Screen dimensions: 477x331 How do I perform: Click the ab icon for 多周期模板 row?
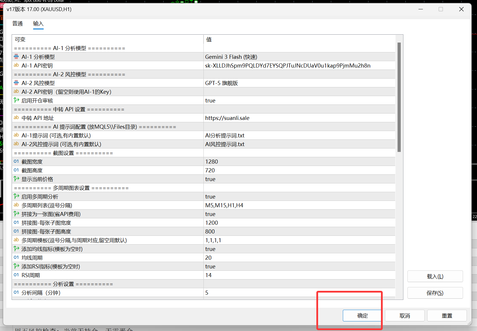click(x=16, y=240)
